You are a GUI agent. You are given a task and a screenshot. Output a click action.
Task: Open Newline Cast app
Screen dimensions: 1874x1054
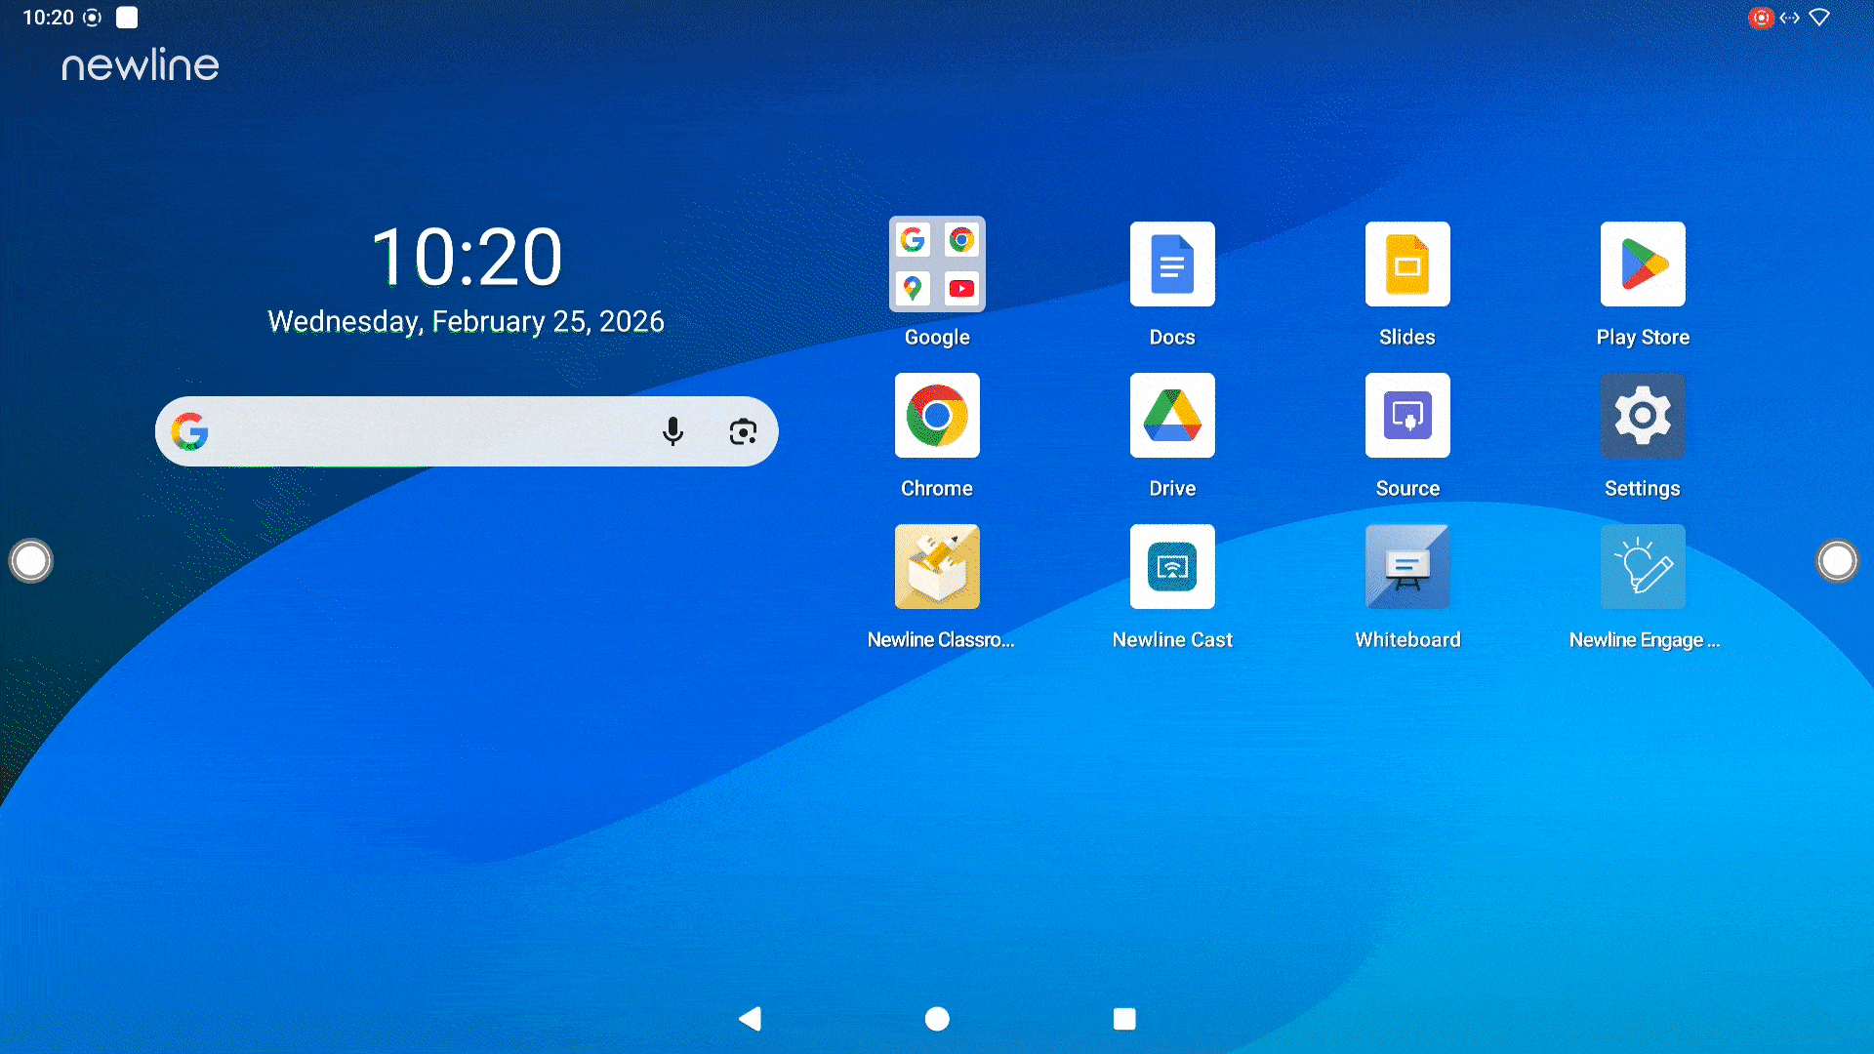(x=1172, y=567)
